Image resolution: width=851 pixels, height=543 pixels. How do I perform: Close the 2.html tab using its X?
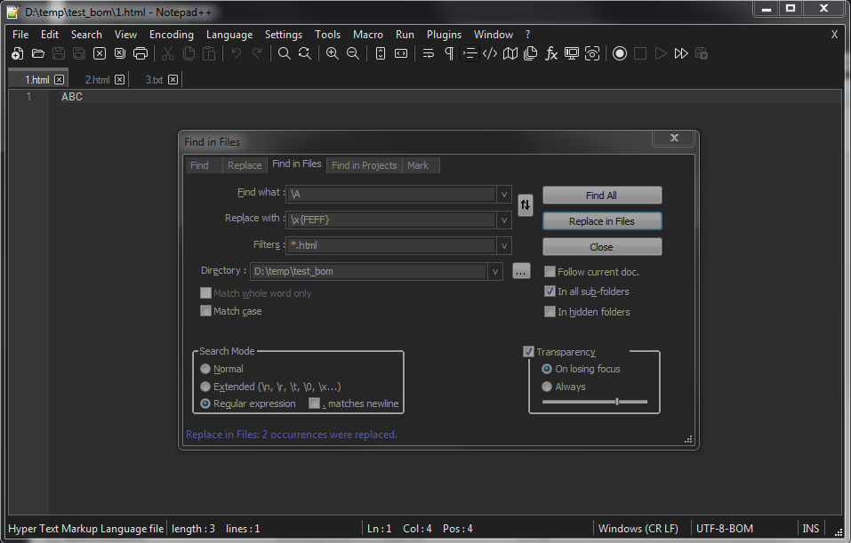pos(119,80)
